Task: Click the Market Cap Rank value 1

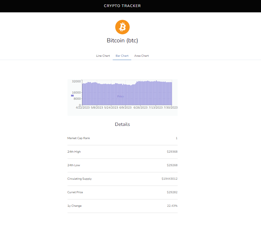Action: 177,138
